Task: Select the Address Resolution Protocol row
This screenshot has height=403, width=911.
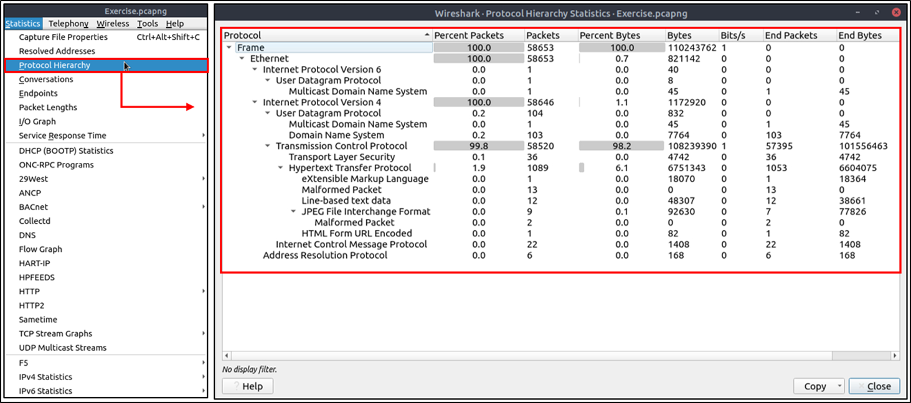Action: (x=325, y=255)
